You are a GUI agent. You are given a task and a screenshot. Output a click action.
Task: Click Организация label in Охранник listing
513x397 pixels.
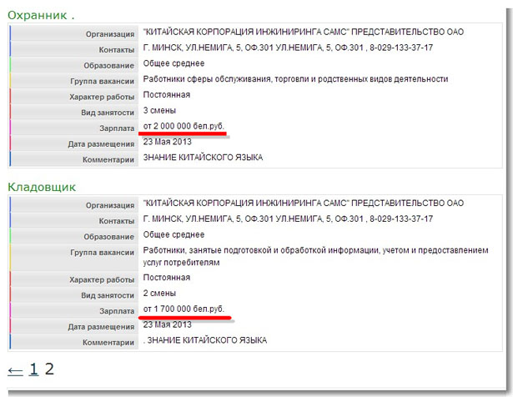109,33
